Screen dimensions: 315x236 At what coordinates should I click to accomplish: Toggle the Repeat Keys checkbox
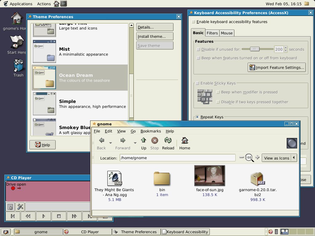coord(197,117)
